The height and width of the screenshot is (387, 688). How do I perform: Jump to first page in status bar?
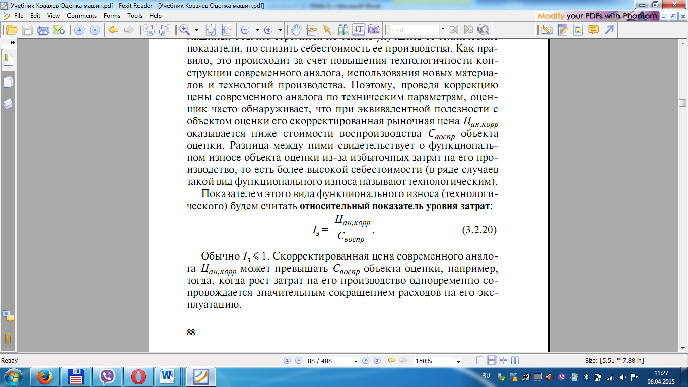pyautogui.click(x=288, y=361)
